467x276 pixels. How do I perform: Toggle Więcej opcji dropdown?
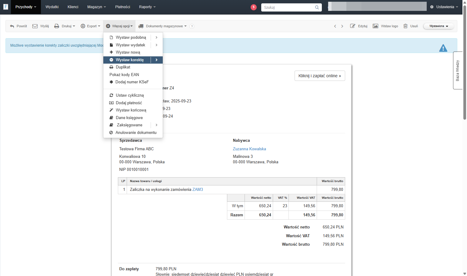[x=119, y=26]
